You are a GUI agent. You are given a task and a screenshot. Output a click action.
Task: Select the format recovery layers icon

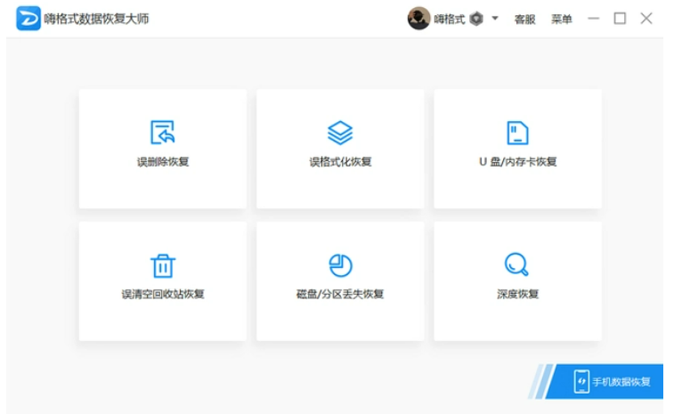click(x=340, y=133)
